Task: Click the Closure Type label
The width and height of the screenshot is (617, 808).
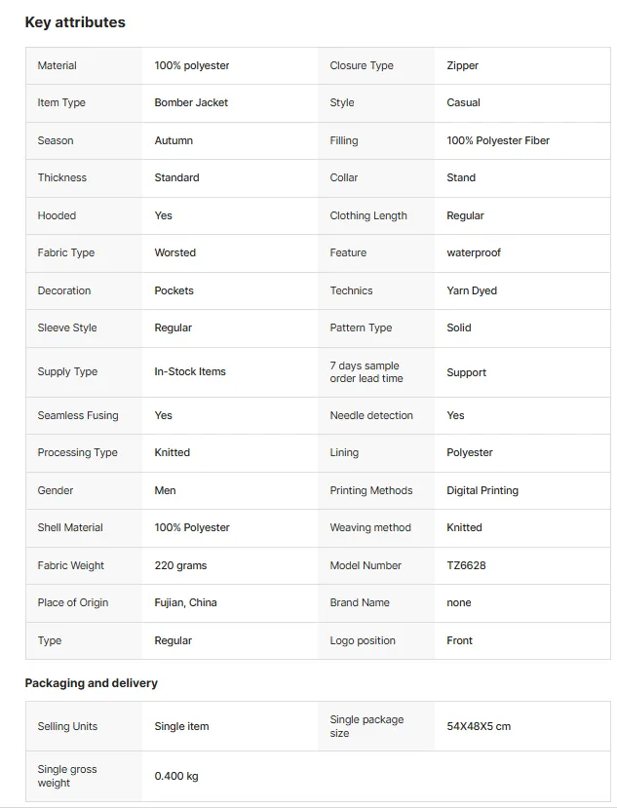Action: pos(362,65)
